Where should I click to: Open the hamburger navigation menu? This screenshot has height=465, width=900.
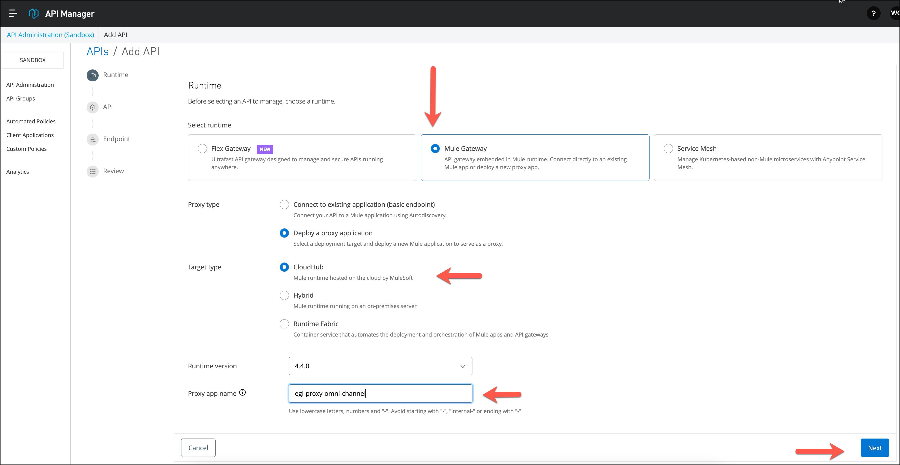click(x=13, y=13)
